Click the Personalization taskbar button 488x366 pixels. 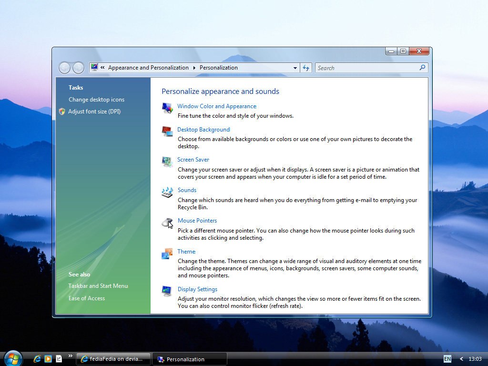click(190, 359)
